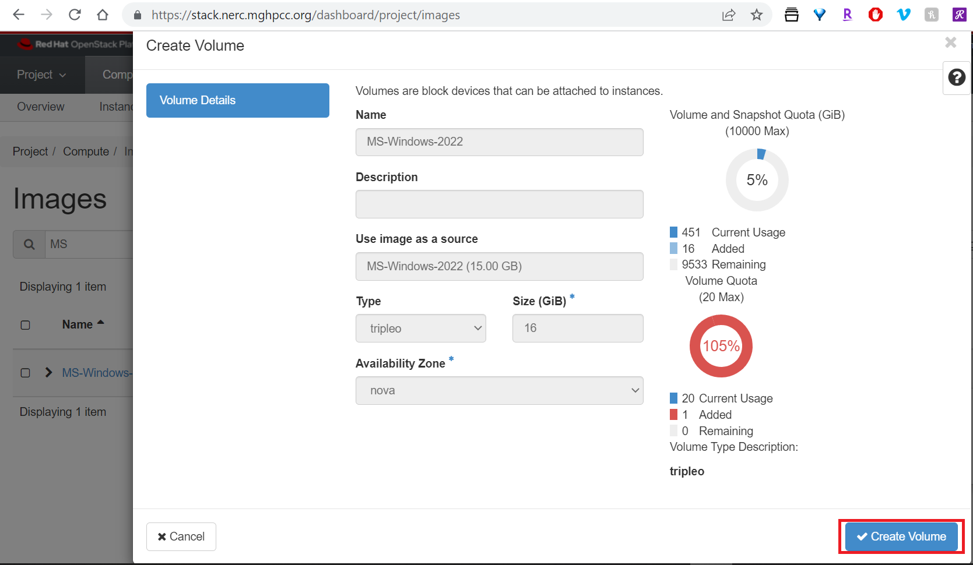Close the Create Volume dialog with X
The height and width of the screenshot is (565, 973).
pyautogui.click(x=951, y=43)
